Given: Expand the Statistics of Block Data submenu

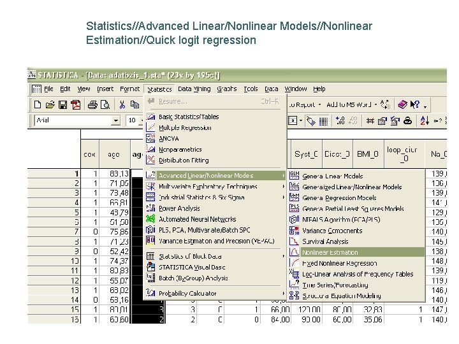Looking at the screenshot, I should click(x=283, y=256).
